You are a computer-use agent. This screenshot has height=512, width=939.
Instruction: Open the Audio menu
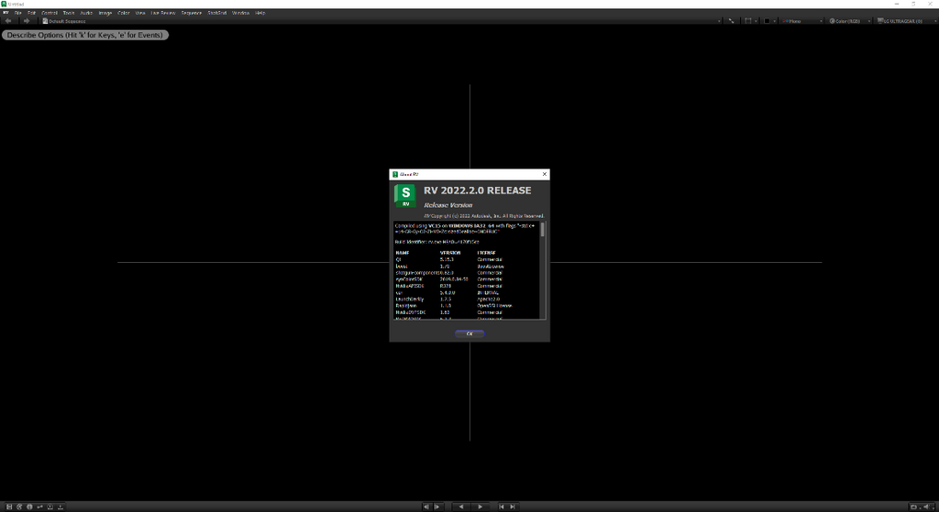tap(86, 13)
